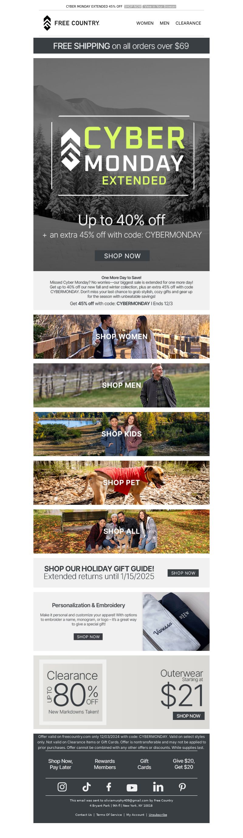Open the Clearance up to 80% off tile
The height and width of the screenshot is (838, 243).
(73, 692)
